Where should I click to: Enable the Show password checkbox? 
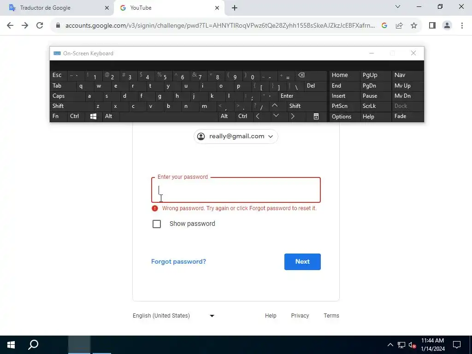pos(157,224)
